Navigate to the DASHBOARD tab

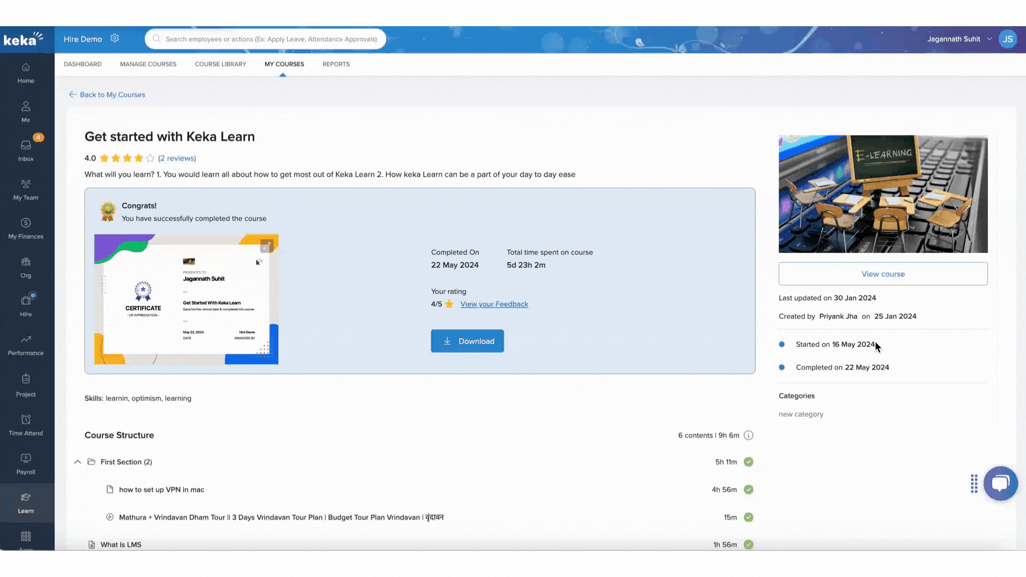[x=82, y=64]
